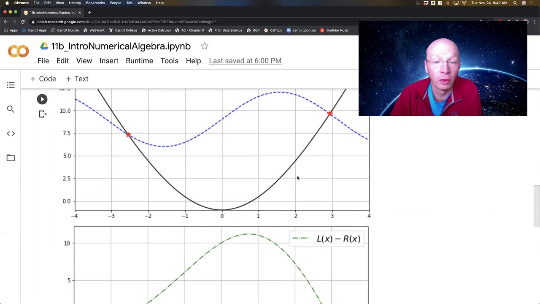This screenshot has width=540, height=304.
Task: Go back with the browser back arrow
Action: pos(5,22)
